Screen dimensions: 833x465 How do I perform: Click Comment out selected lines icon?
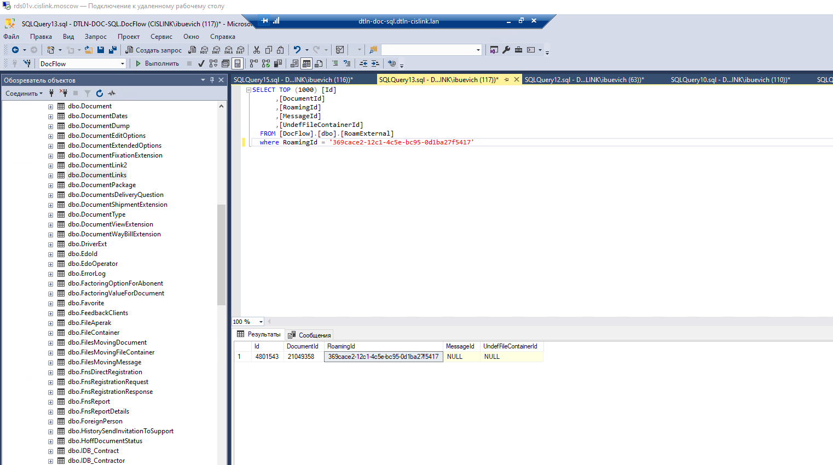[335, 63]
